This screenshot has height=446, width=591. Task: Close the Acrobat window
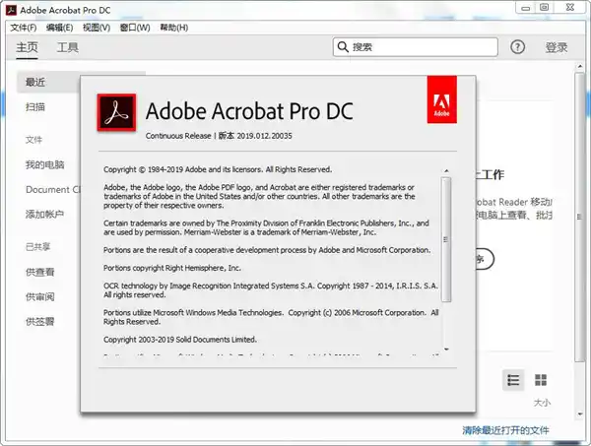(570, 8)
